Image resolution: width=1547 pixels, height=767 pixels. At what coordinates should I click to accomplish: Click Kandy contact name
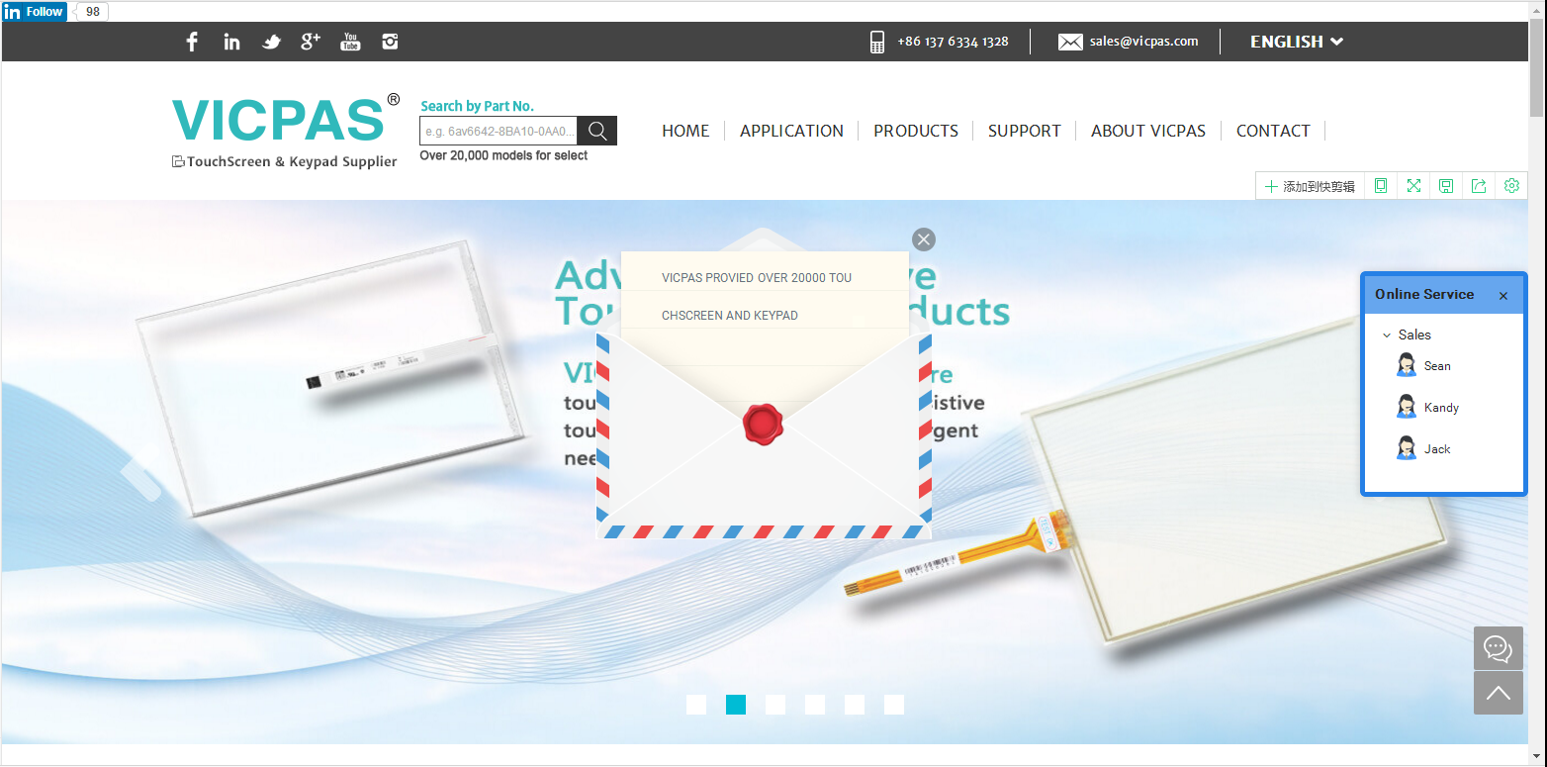pos(1441,408)
